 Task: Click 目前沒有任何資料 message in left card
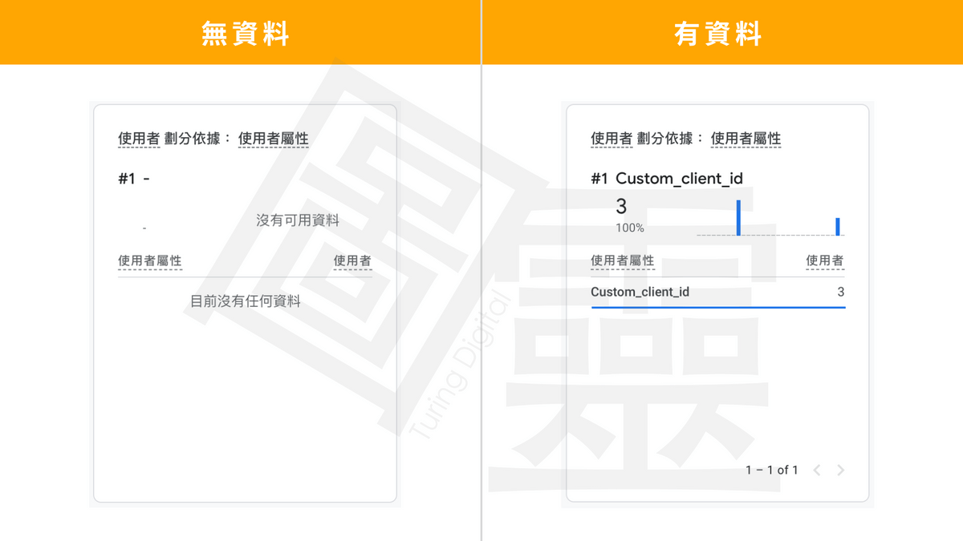[x=246, y=301]
